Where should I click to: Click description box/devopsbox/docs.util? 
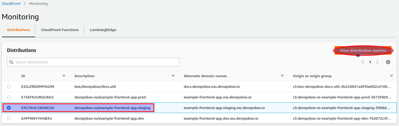click(95, 86)
